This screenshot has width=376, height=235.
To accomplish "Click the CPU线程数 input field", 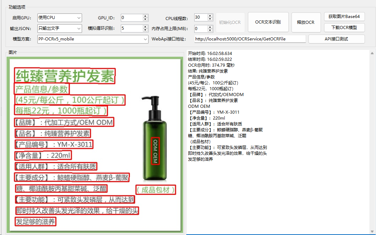I will [x=201, y=18].
